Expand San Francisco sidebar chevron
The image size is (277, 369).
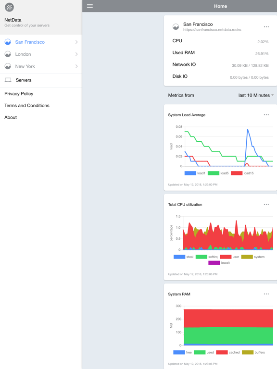tap(76, 42)
